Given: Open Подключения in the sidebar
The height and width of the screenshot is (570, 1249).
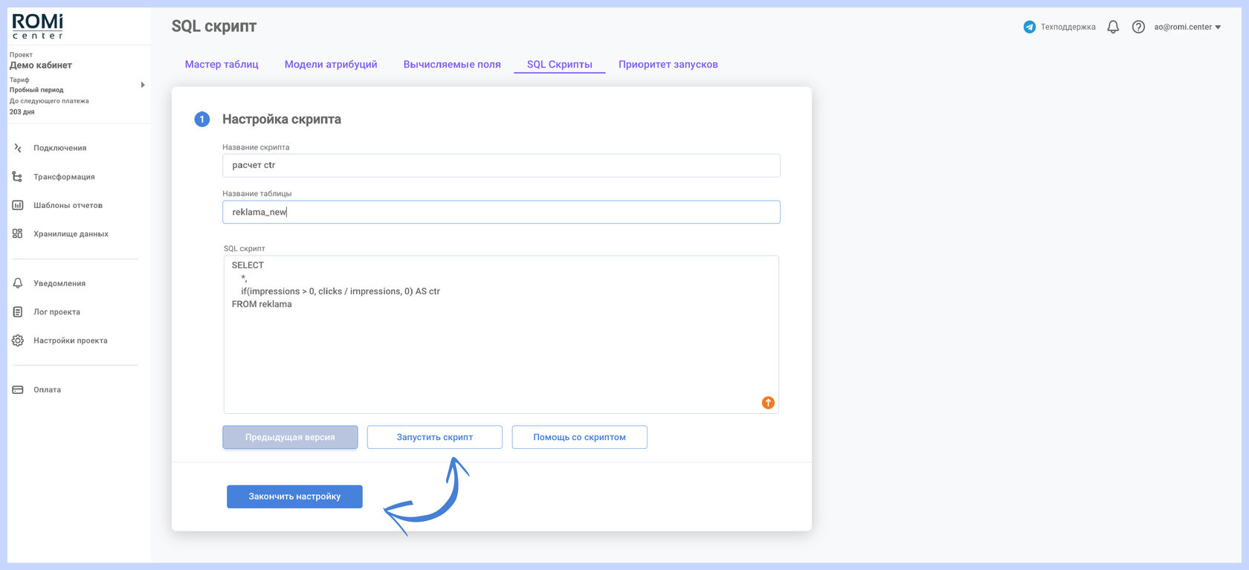Looking at the screenshot, I should pos(59,148).
